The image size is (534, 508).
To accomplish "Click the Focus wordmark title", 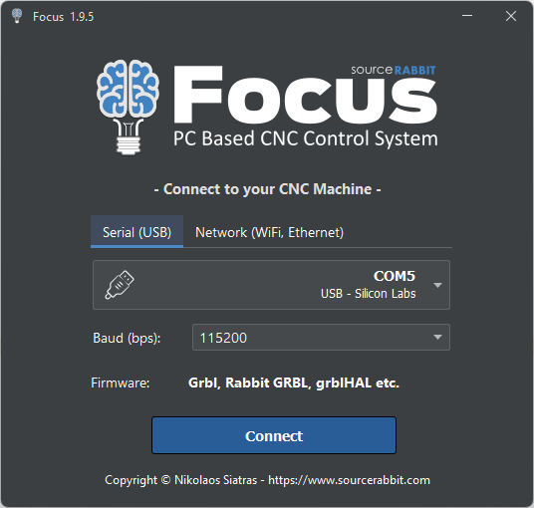I will click(x=305, y=95).
